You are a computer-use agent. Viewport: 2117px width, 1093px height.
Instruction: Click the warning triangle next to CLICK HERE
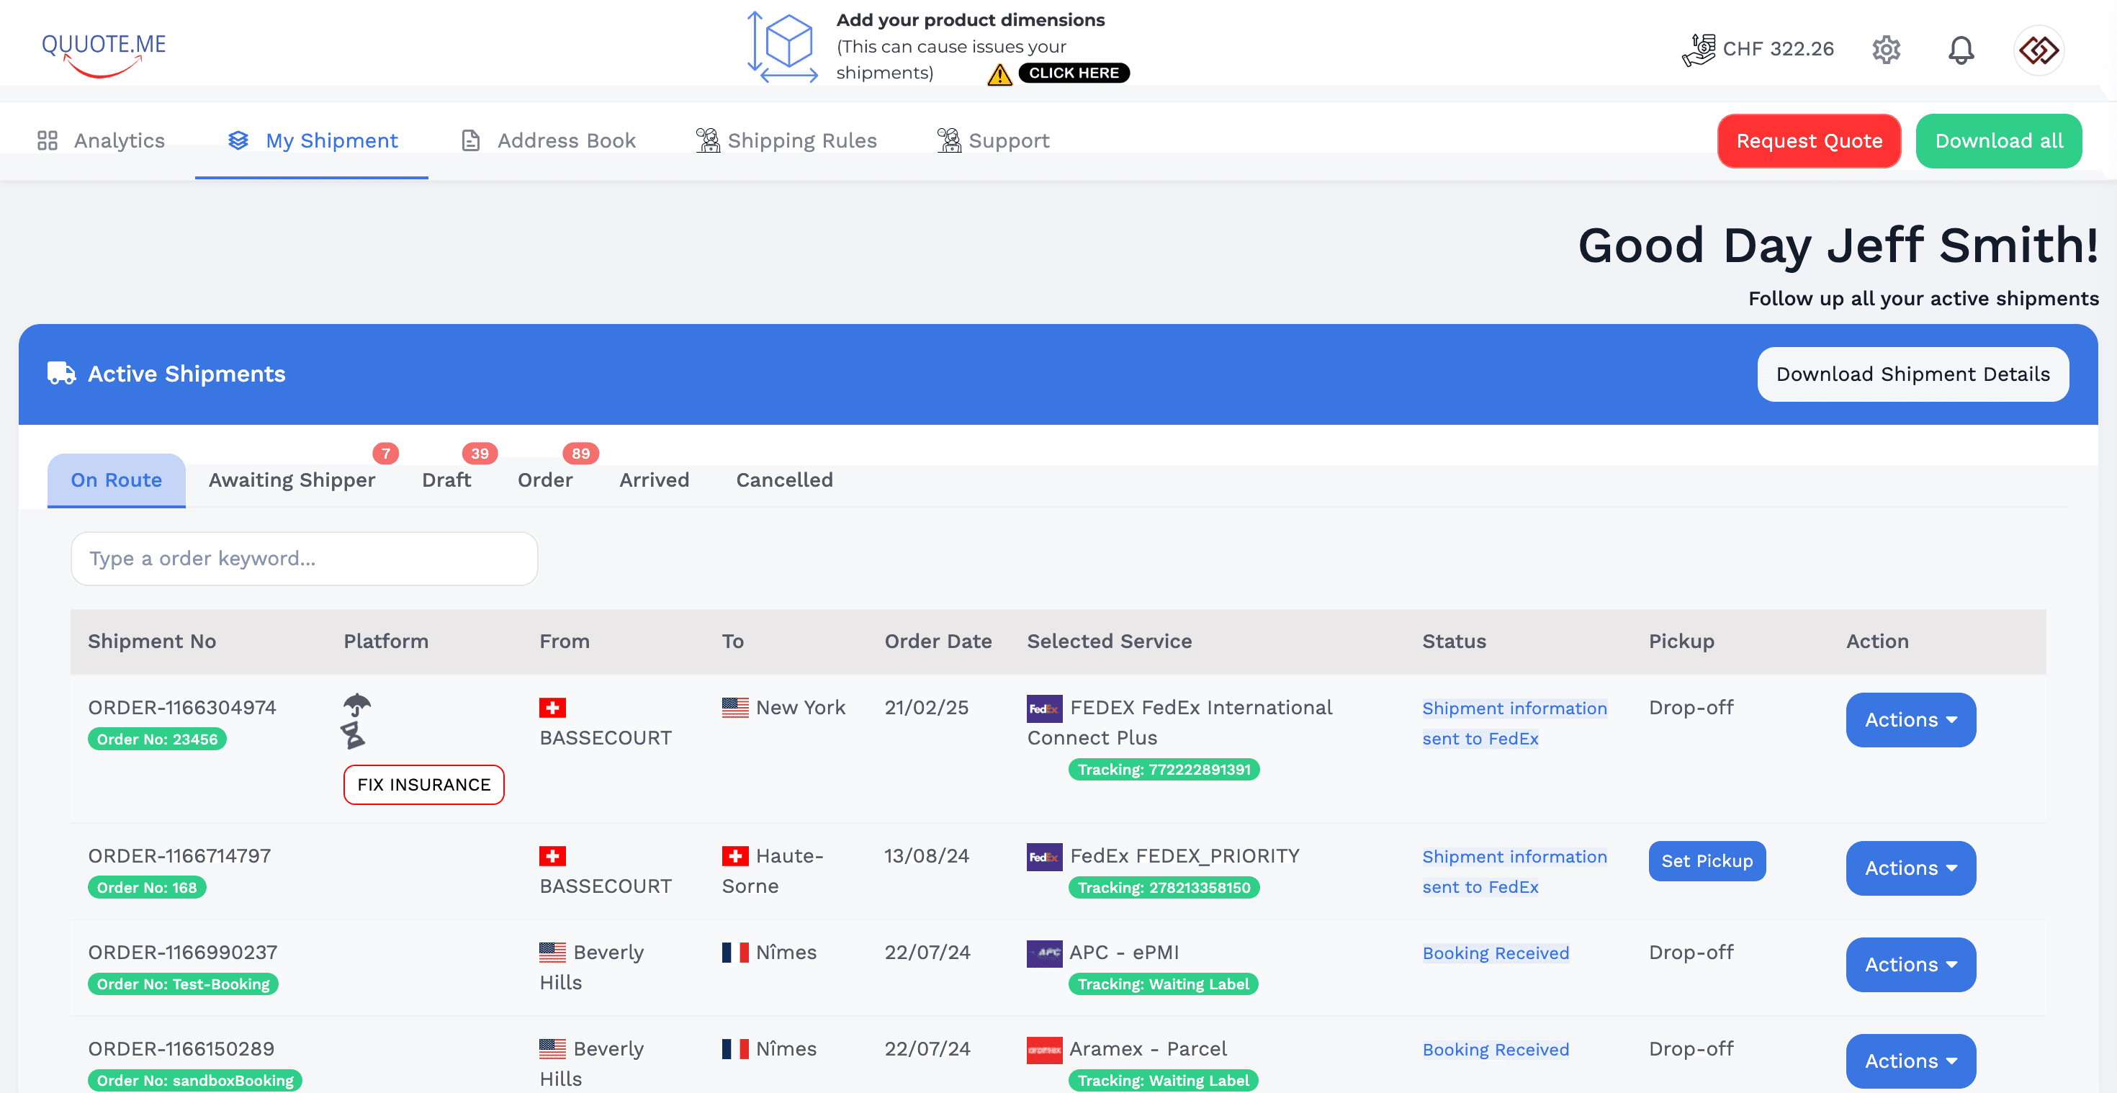click(x=999, y=74)
